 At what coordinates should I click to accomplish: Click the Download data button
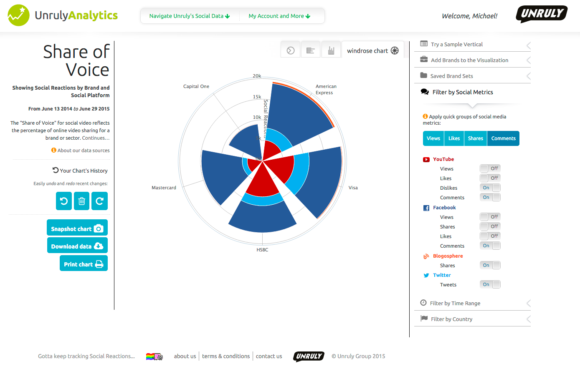77,246
